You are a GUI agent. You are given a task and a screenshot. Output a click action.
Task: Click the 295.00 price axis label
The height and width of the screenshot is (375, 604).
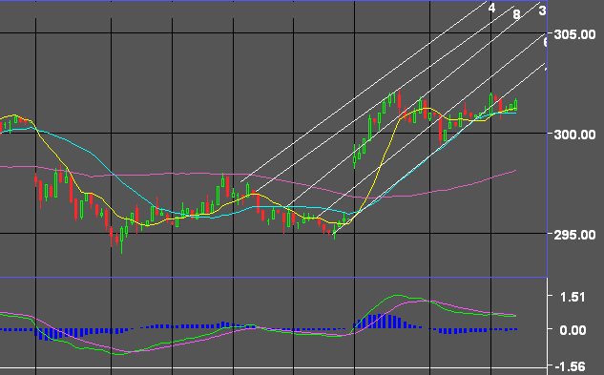[574, 235]
